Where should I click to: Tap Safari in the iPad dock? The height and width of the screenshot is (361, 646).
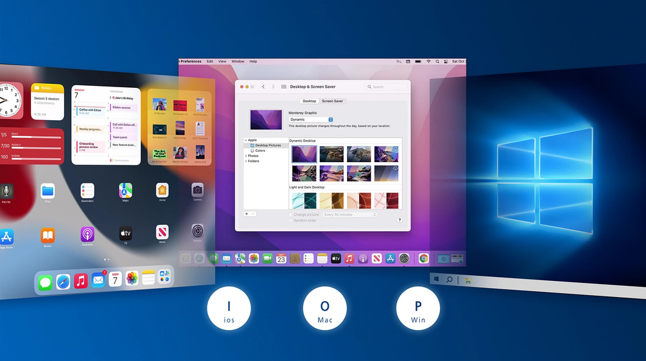point(63,282)
